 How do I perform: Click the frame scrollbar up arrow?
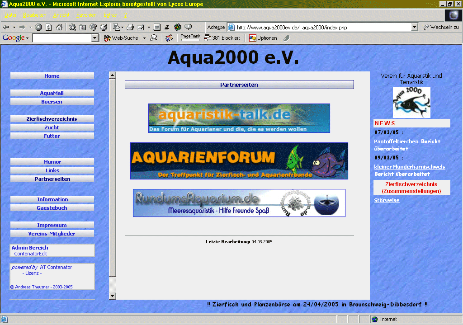(112, 75)
